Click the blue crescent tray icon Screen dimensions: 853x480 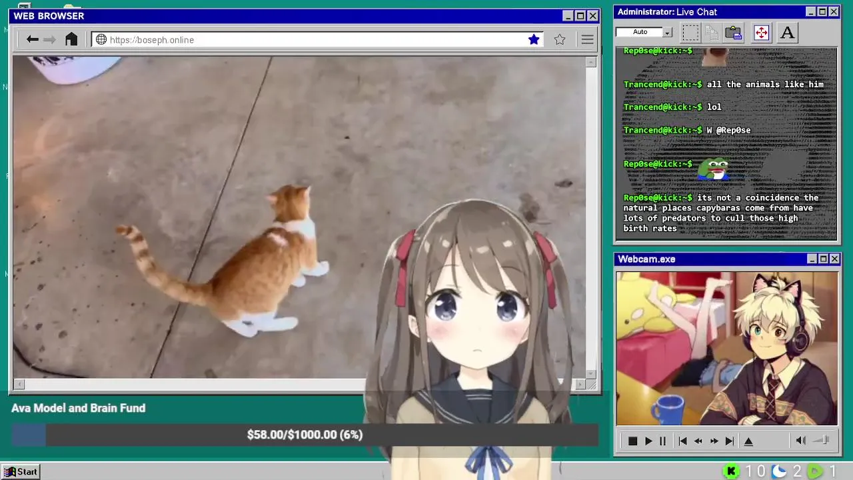[779, 471]
